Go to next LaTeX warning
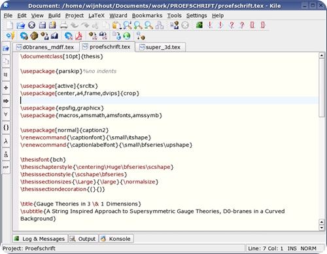327x254 pixels. (x=242, y=26)
